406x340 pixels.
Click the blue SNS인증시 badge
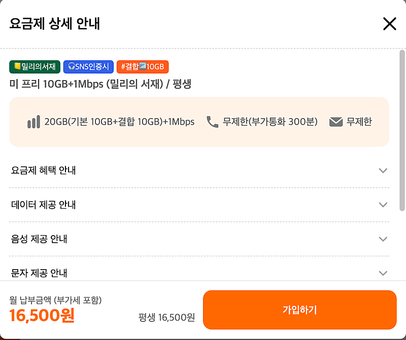[x=88, y=67]
